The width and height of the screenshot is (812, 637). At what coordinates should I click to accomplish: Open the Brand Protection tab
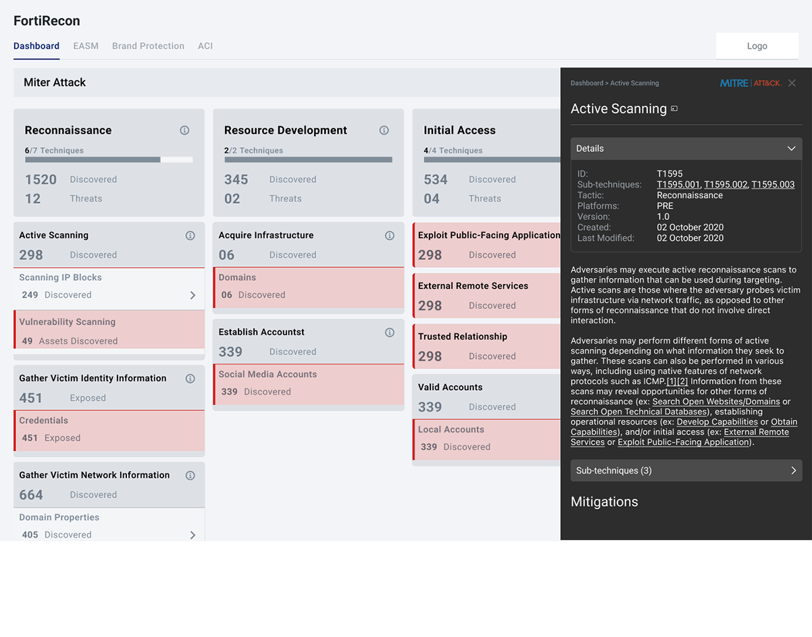tap(148, 46)
